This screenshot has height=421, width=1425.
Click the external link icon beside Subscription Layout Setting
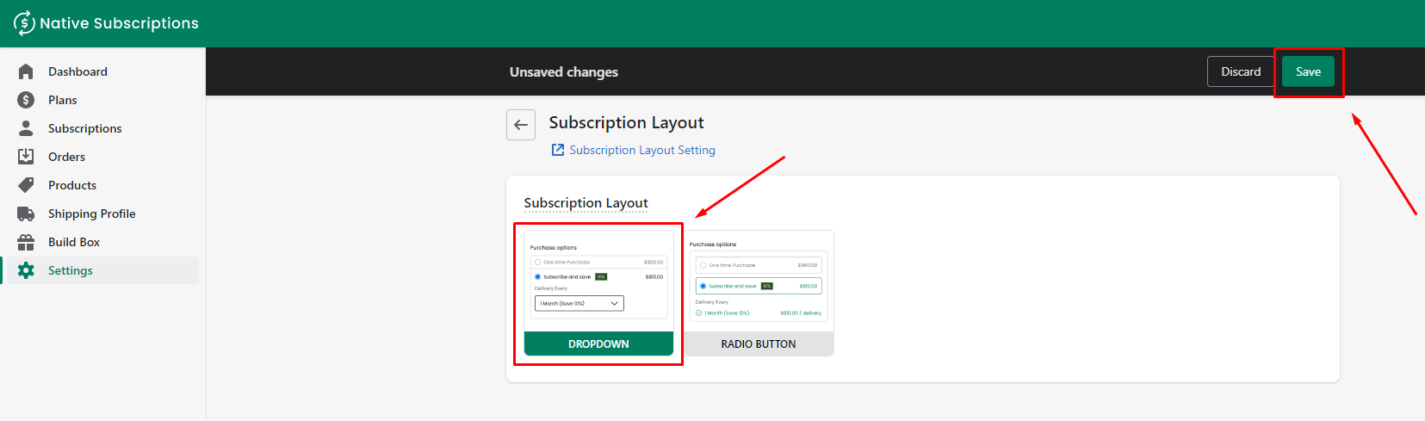click(x=558, y=150)
